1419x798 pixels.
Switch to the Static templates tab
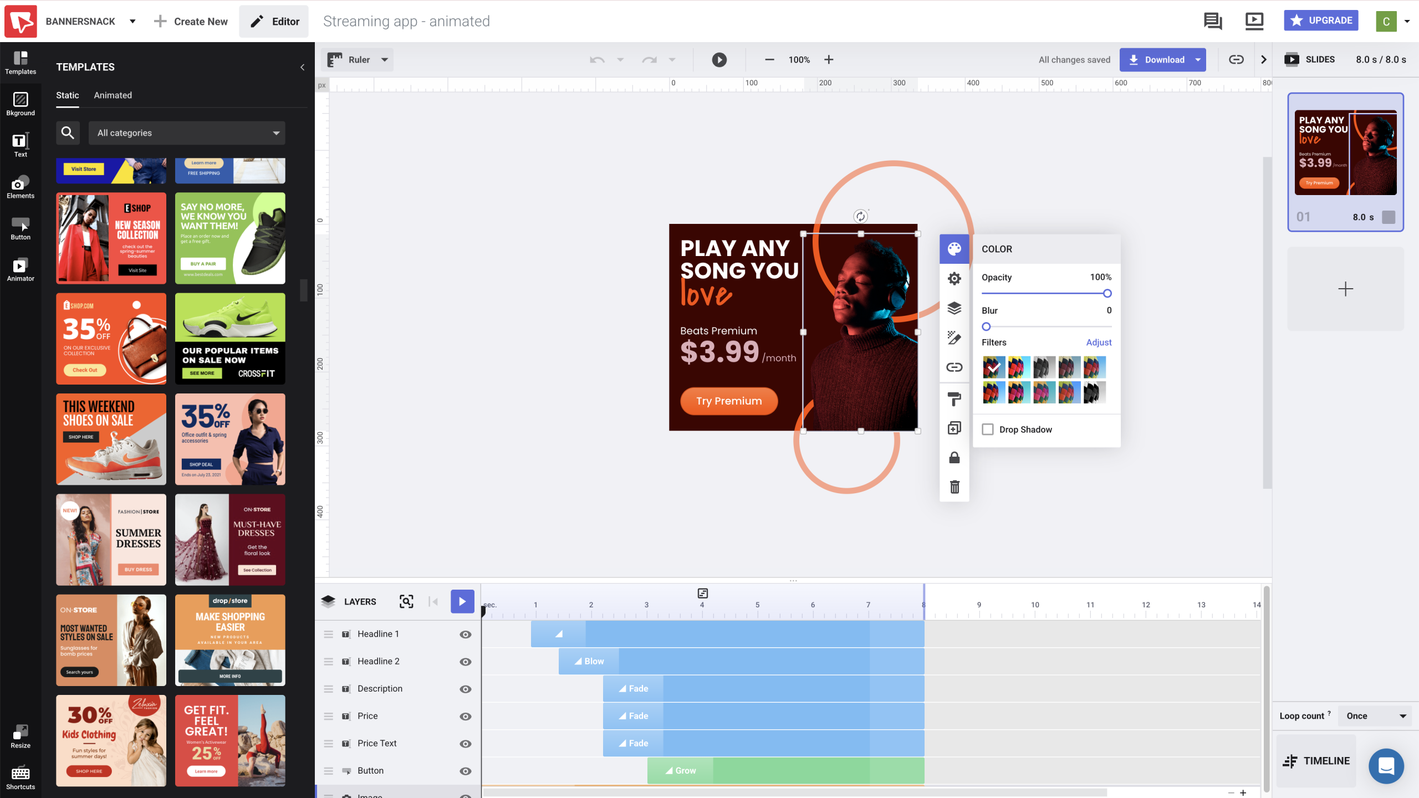click(x=68, y=95)
